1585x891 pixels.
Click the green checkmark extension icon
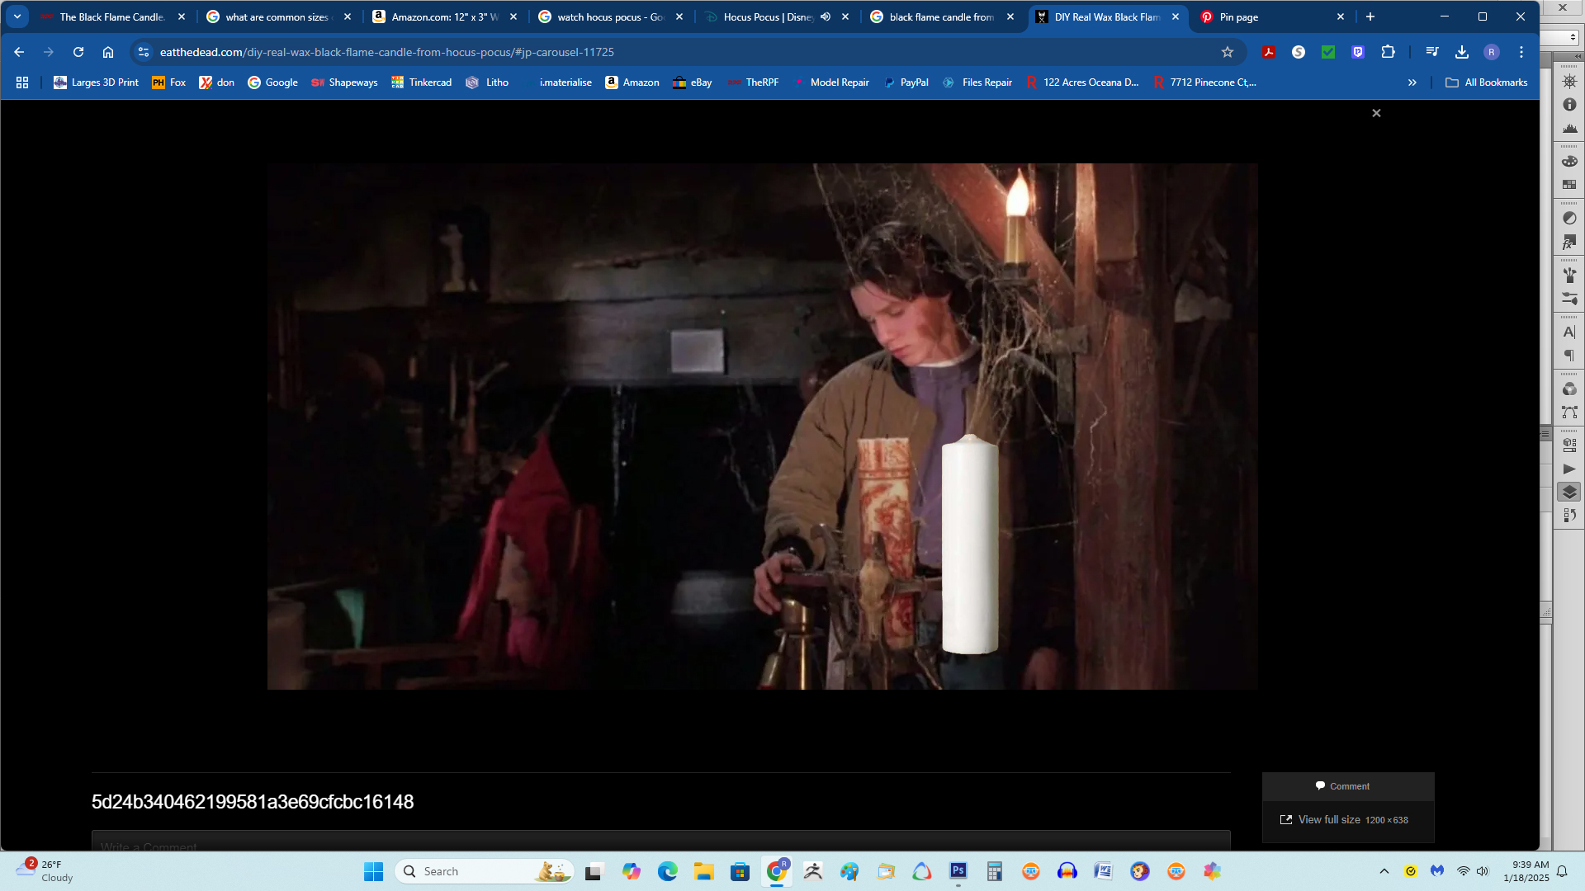coord(1328,52)
